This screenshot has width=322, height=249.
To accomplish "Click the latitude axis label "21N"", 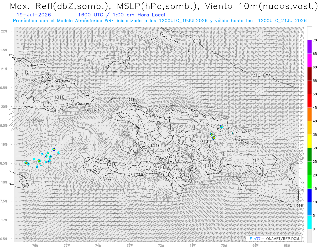I will (x=4, y=69).
